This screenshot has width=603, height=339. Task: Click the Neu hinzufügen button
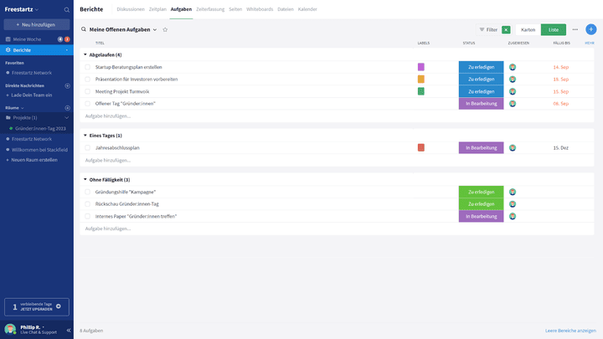(x=36, y=24)
